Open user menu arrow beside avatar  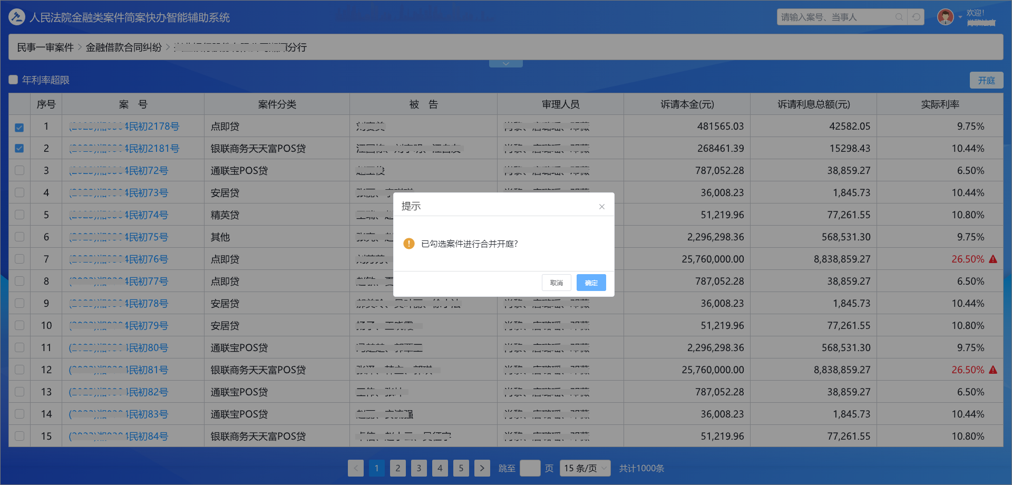tap(960, 17)
